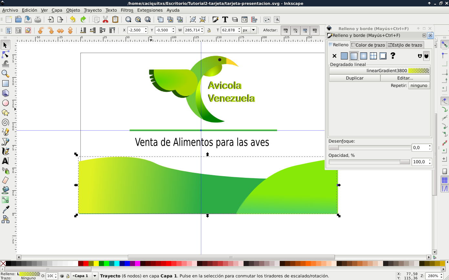Select the Spiral tool

click(5, 122)
